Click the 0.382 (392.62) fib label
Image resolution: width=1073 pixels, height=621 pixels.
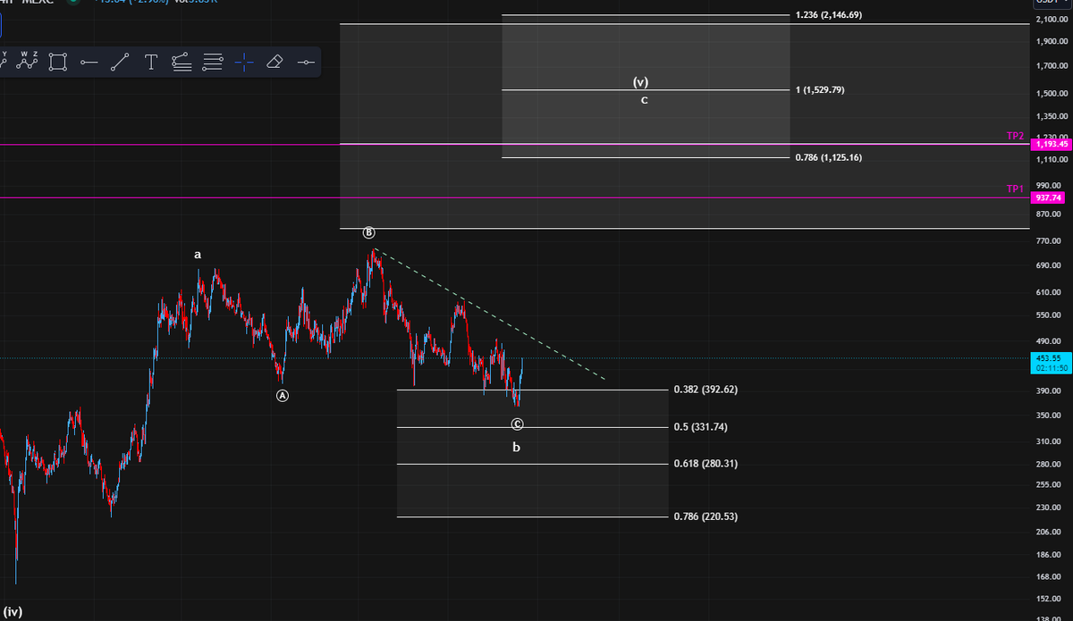pos(705,390)
